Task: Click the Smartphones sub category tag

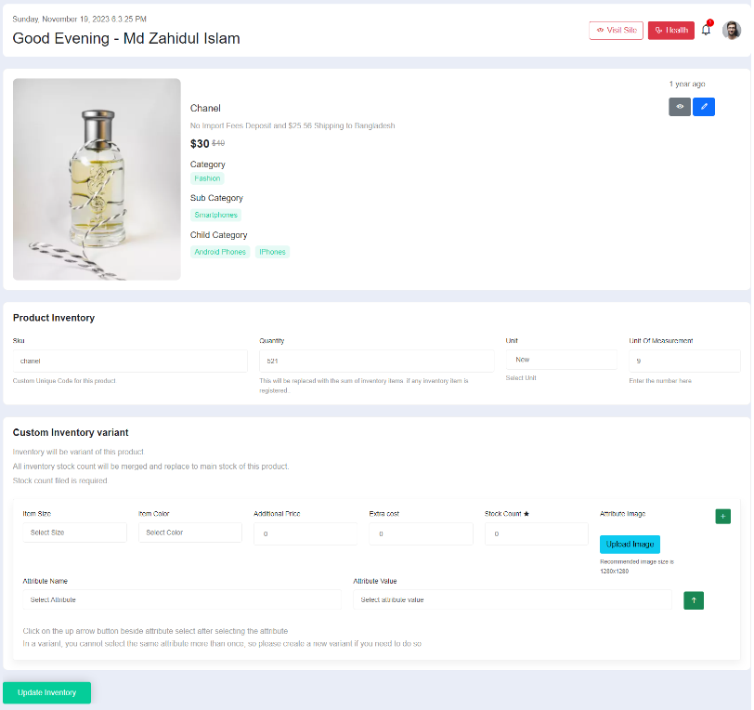Action: click(x=216, y=216)
